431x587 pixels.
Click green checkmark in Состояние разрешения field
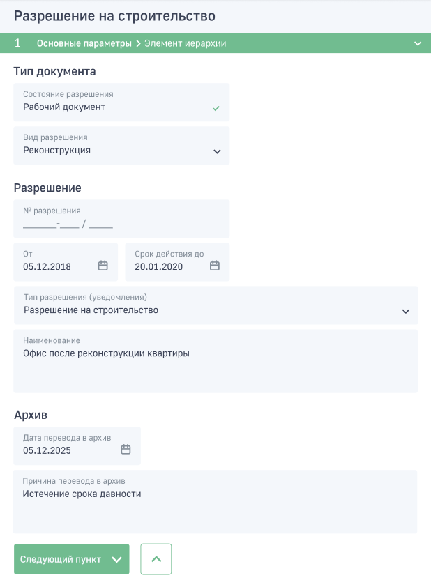[216, 108]
